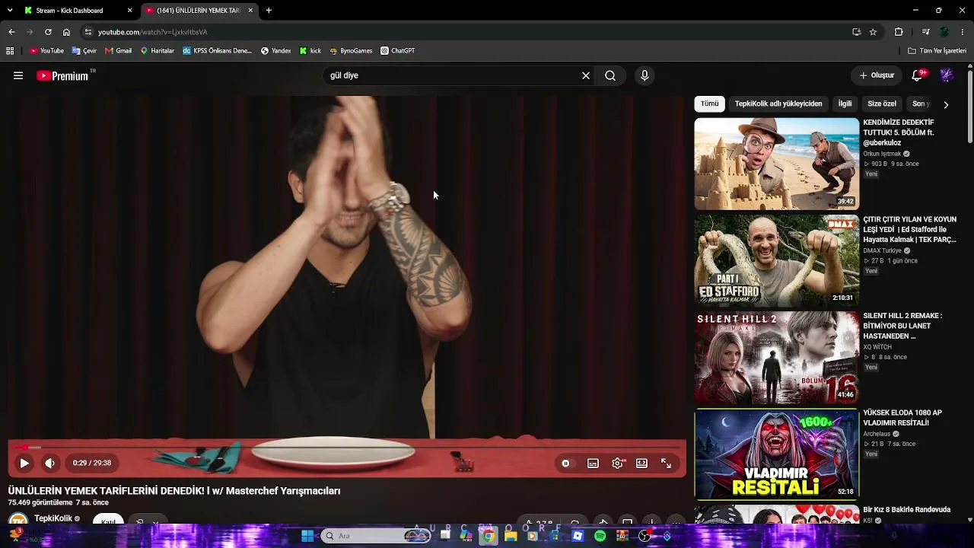Open the KENDİMİZE DEDEKTİF TUTTUK video thumbnail
The width and height of the screenshot is (974, 548).
coord(776,164)
